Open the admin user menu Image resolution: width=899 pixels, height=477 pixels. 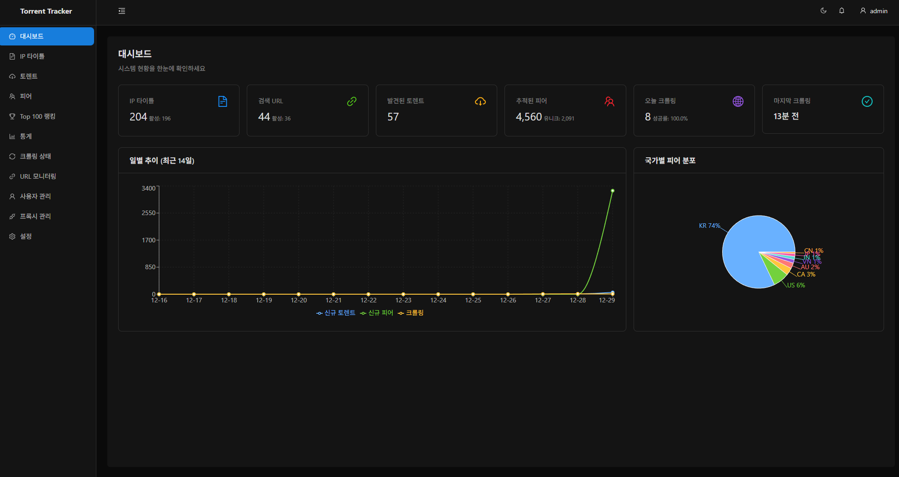click(x=874, y=11)
